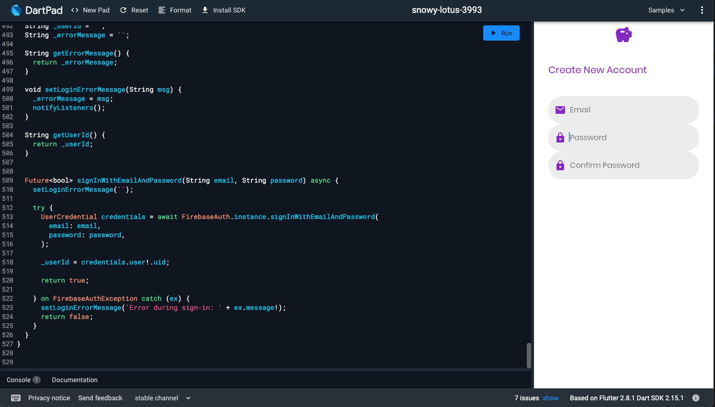Click 'return true;' on line 520
This screenshot has height=407, width=715.
pos(65,280)
